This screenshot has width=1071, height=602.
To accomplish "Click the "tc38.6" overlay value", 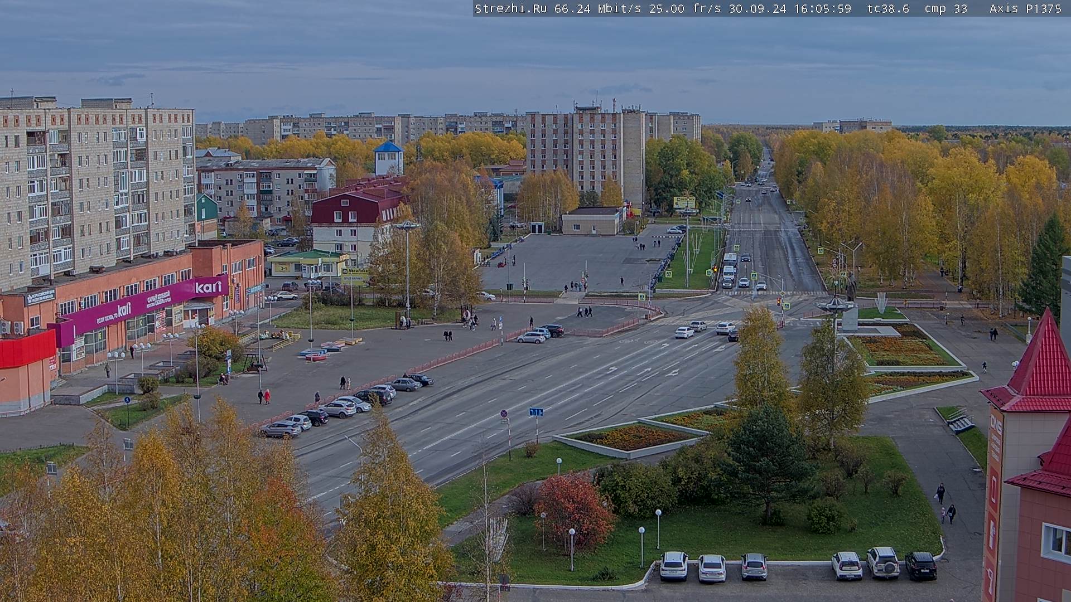I will point(888,8).
